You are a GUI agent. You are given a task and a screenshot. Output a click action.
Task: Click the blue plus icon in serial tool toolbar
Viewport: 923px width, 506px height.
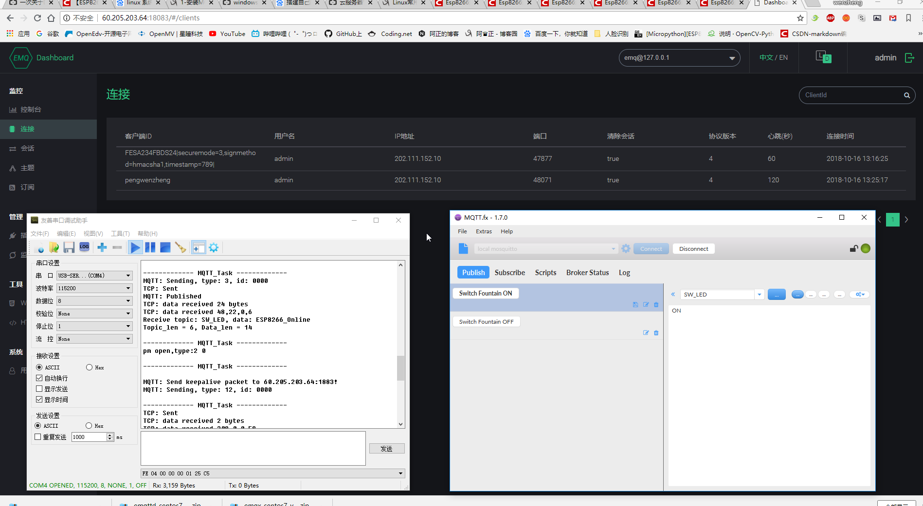click(102, 247)
